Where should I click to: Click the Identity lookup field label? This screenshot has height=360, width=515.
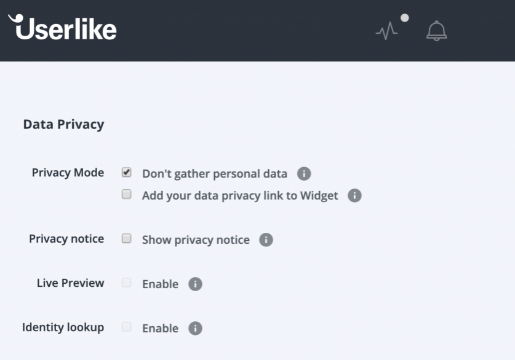(x=63, y=327)
